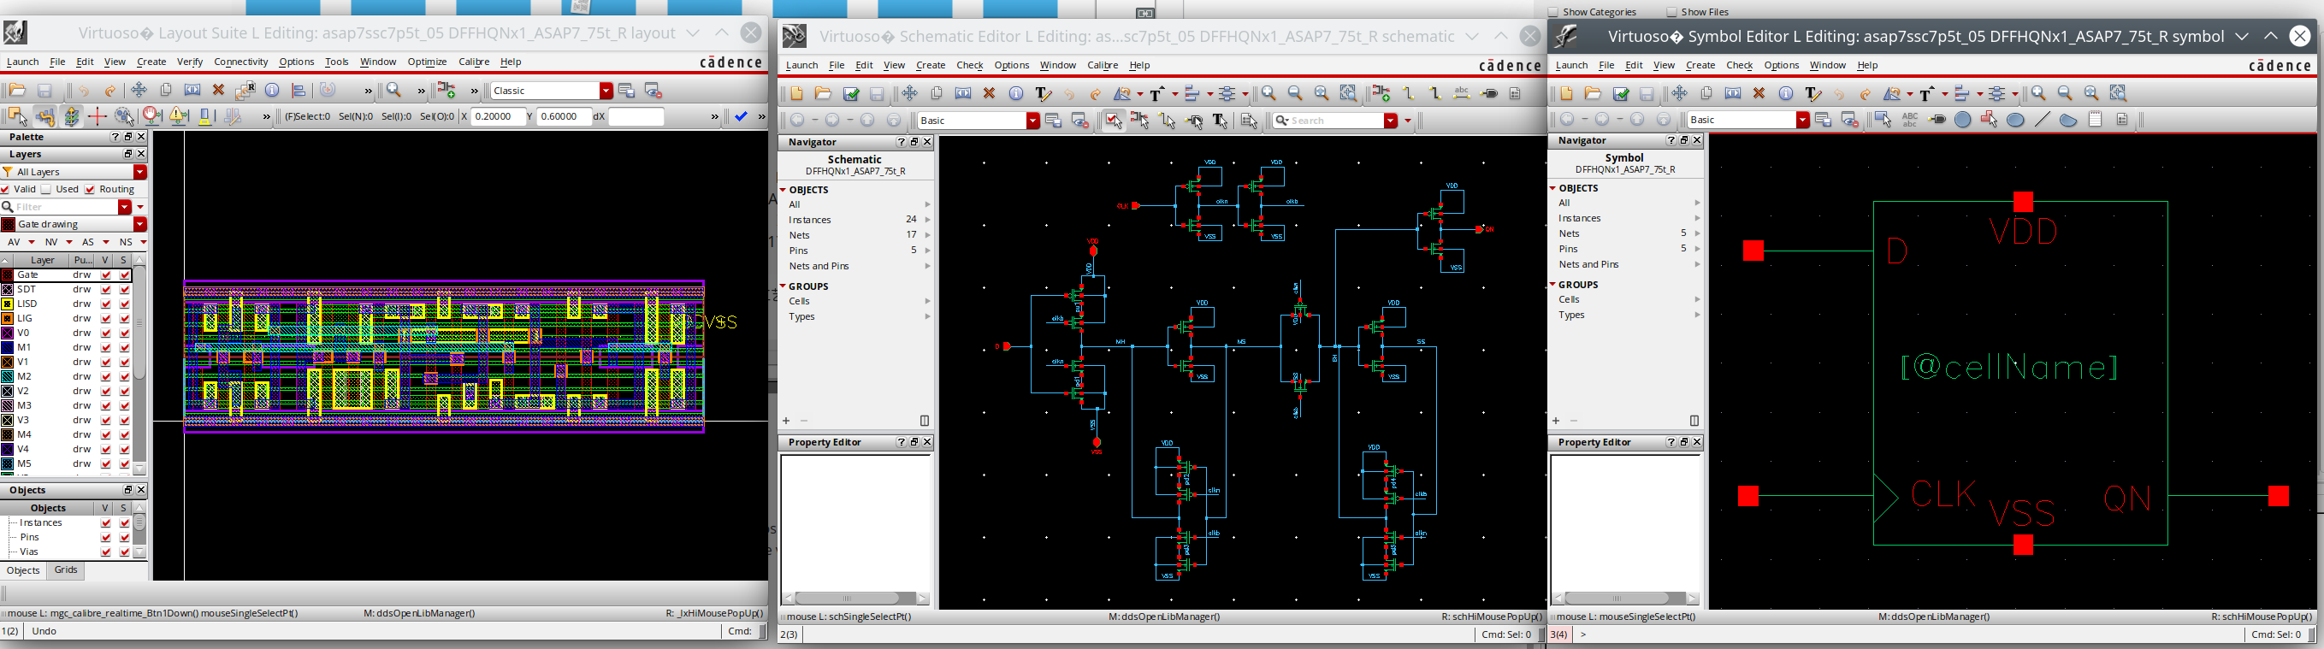Viewport: 2324px width, 649px height.
Task: Click Create Ellipse icon in Symbol Editor
Action: pos(2015,120)
